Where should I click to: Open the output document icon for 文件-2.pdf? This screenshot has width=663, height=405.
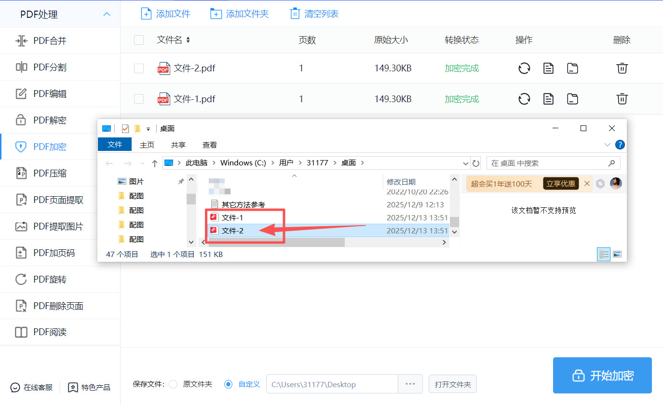click(x=548, y=68)
